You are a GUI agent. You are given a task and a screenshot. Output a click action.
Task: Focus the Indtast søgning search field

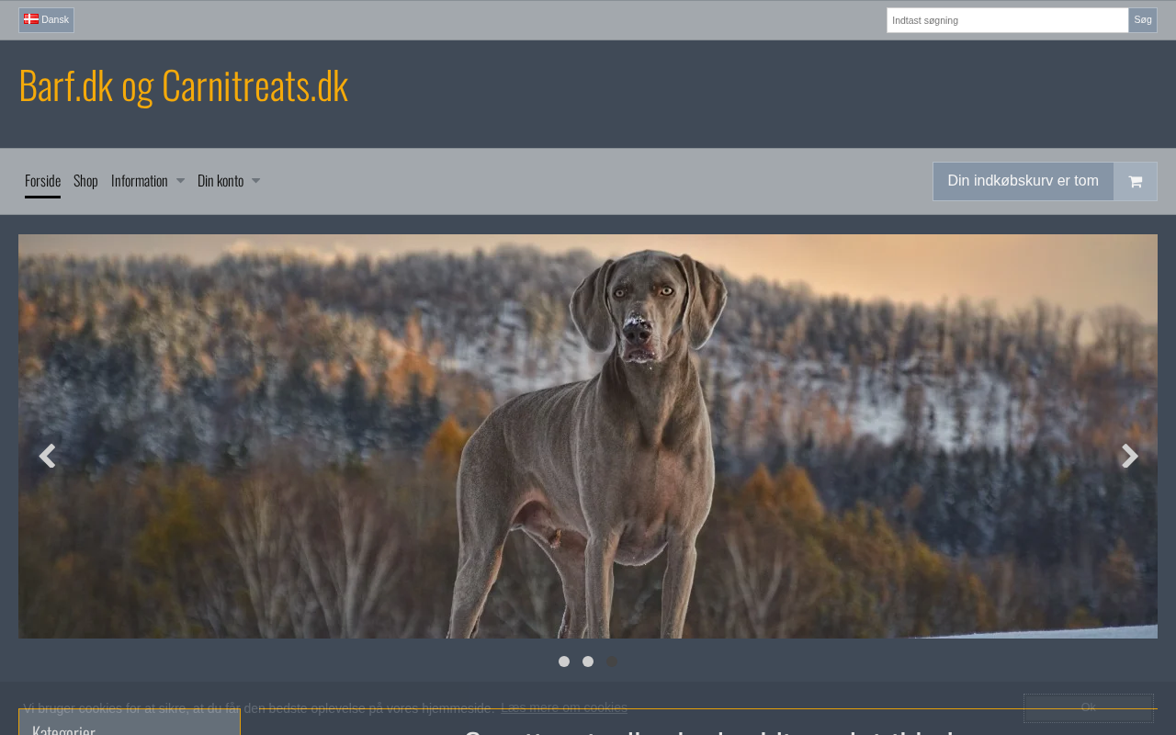1007,20
